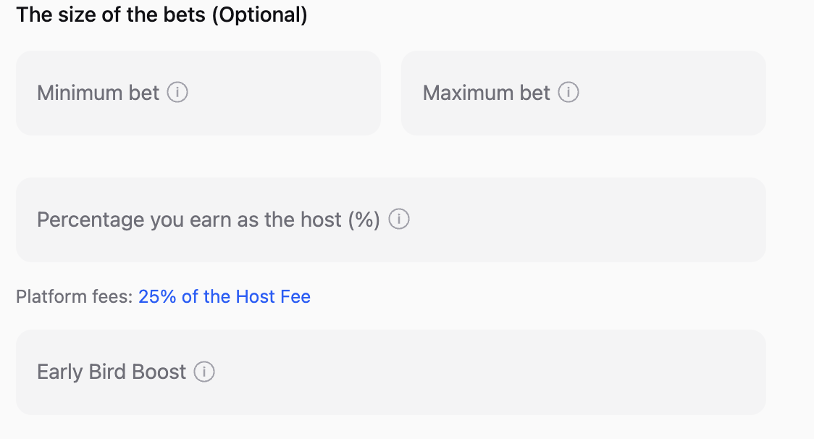814x439 pixels.
Task: Select the host percentage earnings field
Action: click(579, 220)
